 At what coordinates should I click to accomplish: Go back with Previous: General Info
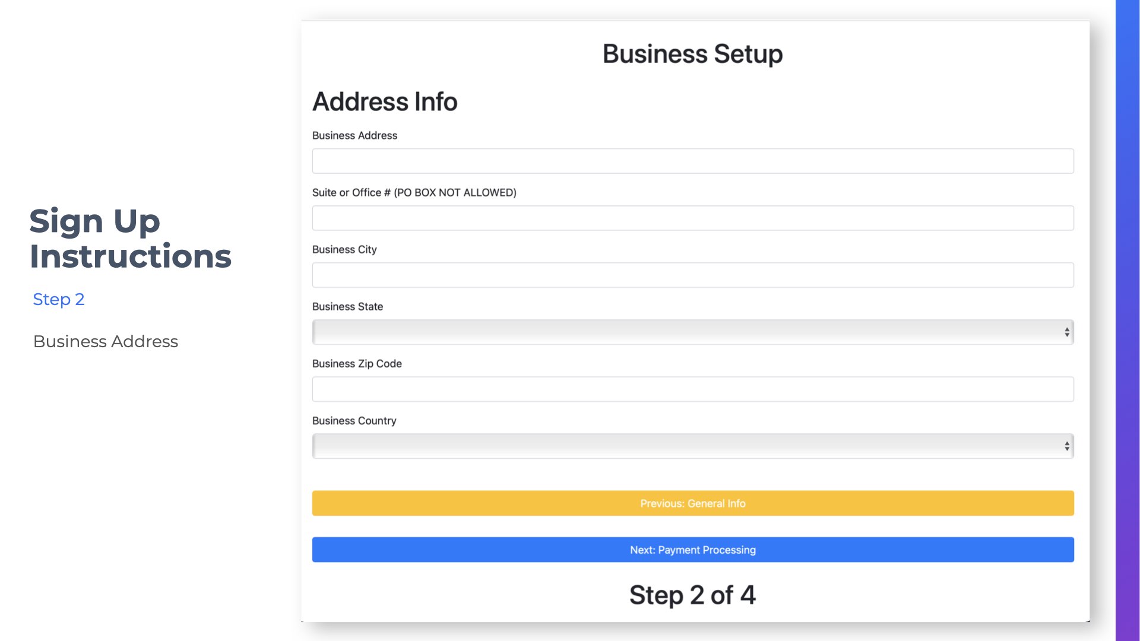click(x=692, y=503)
